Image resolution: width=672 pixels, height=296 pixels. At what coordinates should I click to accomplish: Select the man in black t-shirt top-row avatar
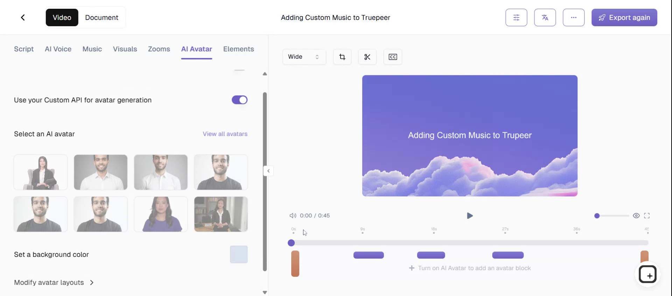(221, 172)
